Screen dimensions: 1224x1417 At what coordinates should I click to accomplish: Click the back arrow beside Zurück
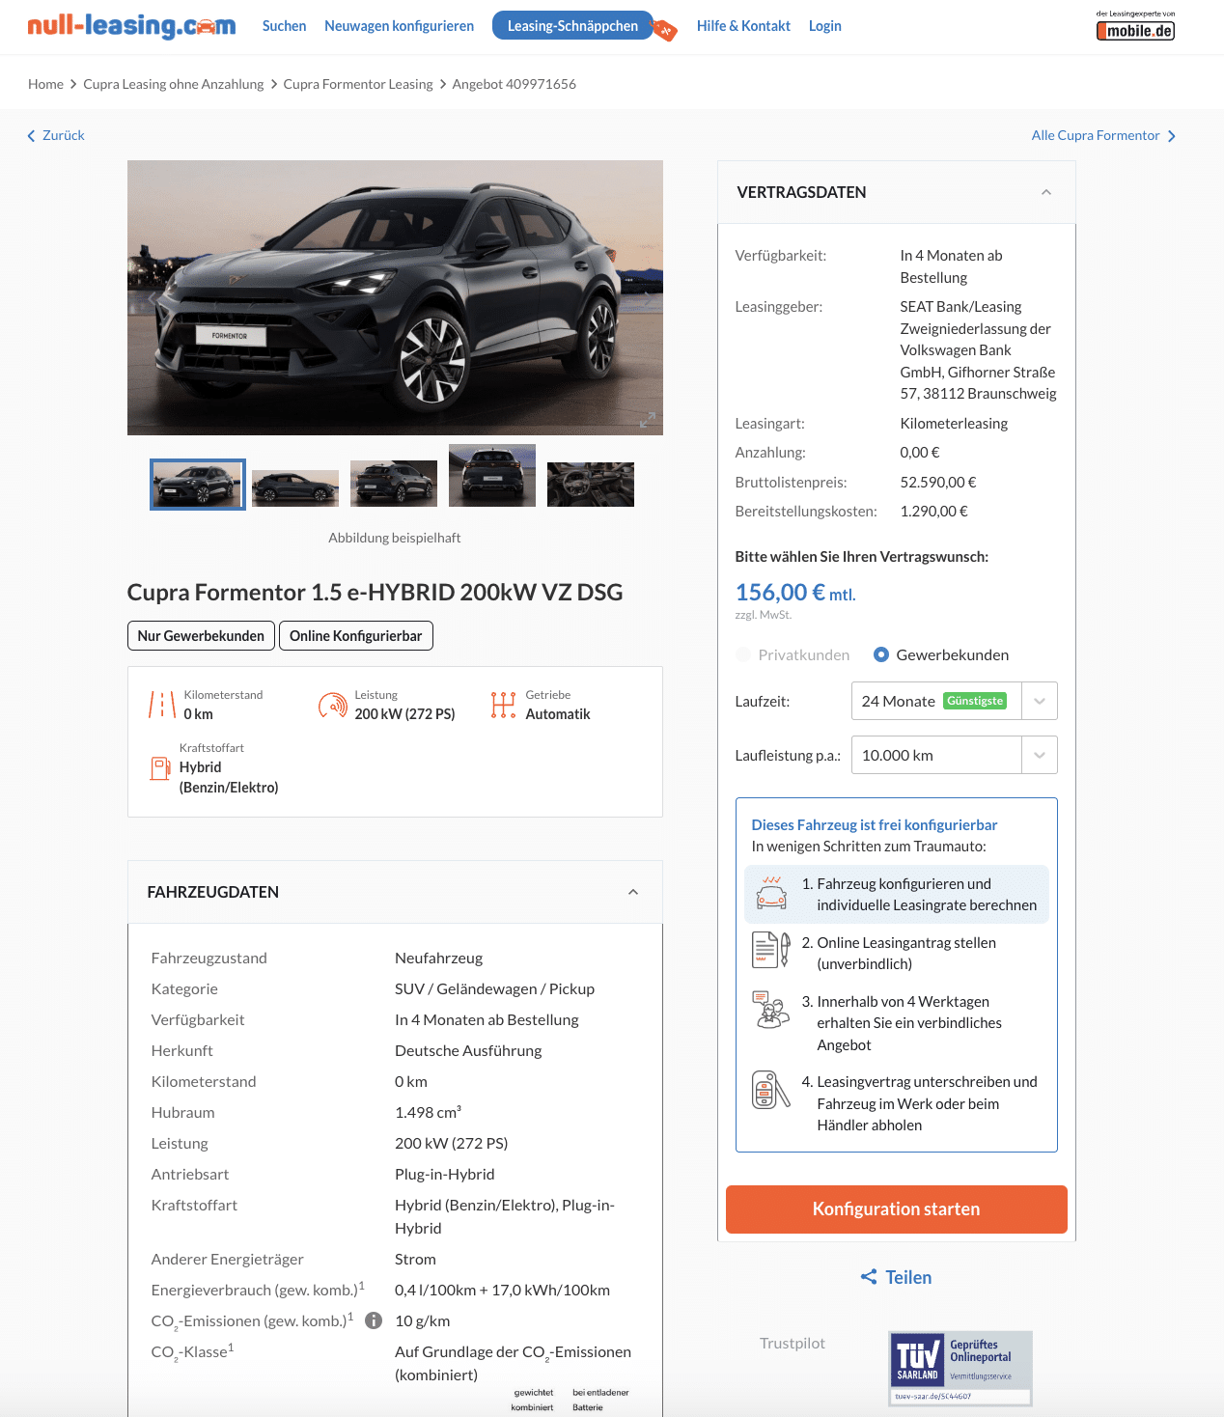click(31, 136)
